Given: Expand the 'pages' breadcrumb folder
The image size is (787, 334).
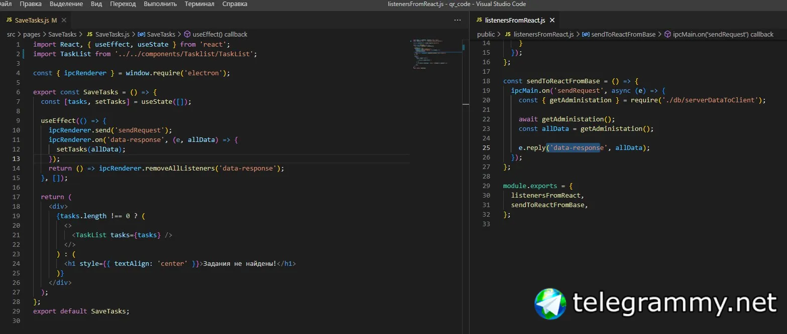Looking at the screenshot, I should pos(32,35).
